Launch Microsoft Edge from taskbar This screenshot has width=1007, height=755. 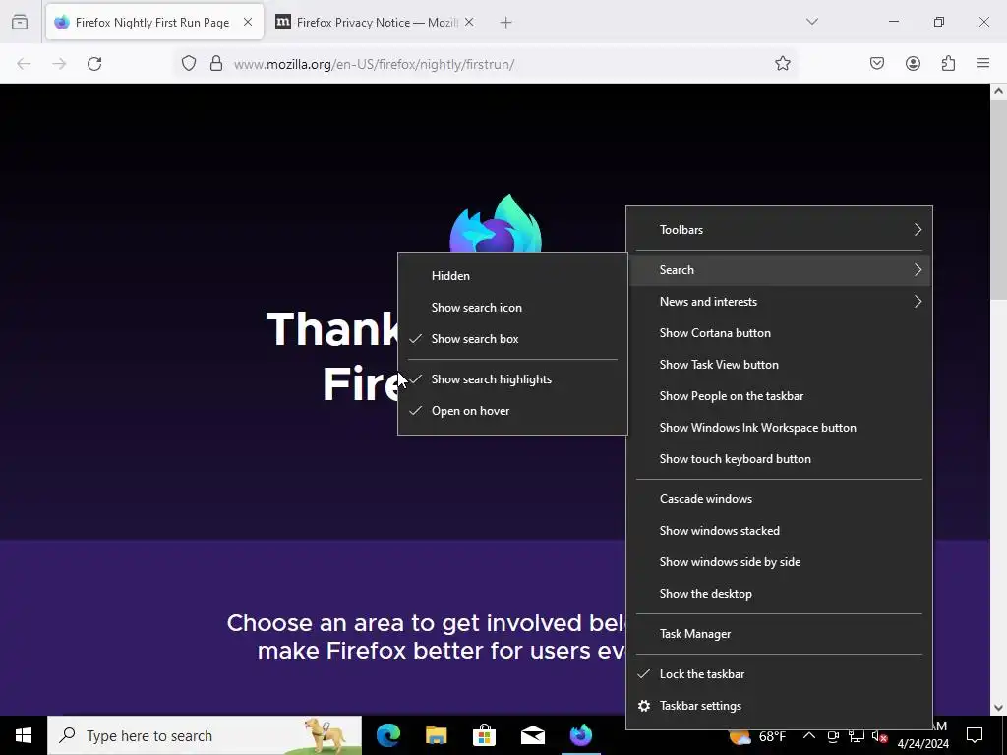(x=387, y=735)
